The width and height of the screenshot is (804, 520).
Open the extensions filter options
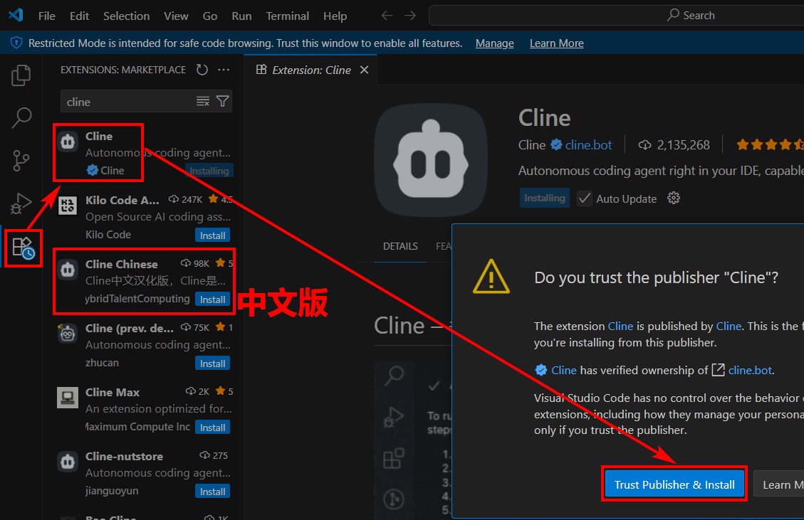coord(222,102)
